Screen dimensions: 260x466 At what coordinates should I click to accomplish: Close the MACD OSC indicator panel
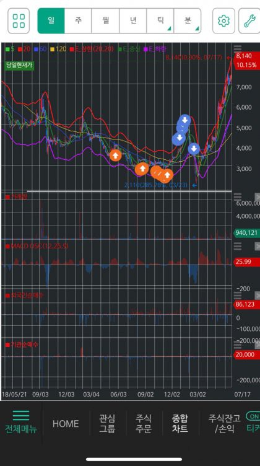[258, 246]
